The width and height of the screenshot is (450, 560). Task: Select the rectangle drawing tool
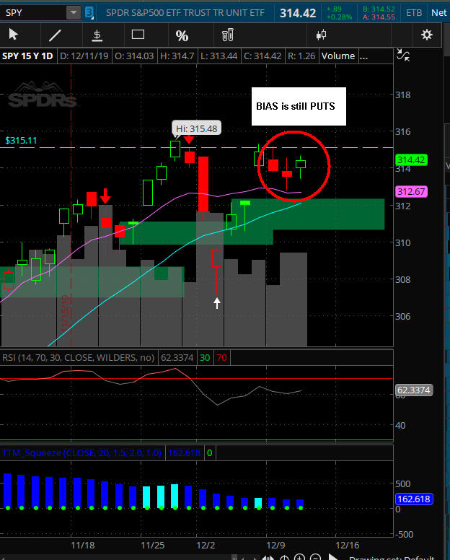tap(138, 35)
